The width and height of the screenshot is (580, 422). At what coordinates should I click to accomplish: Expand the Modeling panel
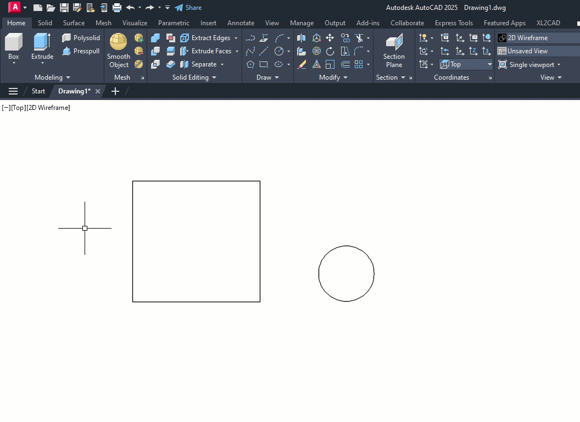pyautogui.click(x=52, y=77)
